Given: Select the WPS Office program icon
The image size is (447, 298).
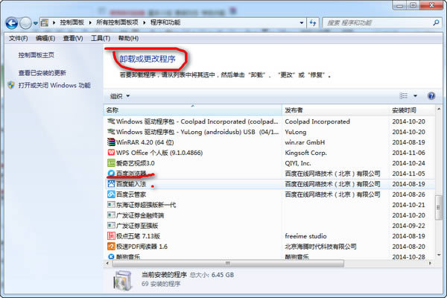Looking at the screenshot, I should pyautogui.click(x=111, y=151).
